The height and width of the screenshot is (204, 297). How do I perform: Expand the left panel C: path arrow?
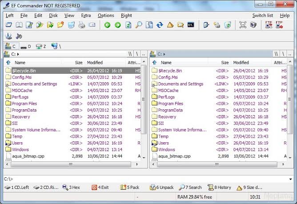tap(18, 54)
